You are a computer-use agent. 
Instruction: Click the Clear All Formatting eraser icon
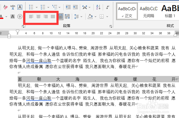tap(5, 7)
